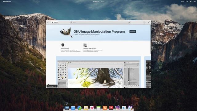Click the Installing progress indicator overlay
197x111 pixels.
click(52, 86)
